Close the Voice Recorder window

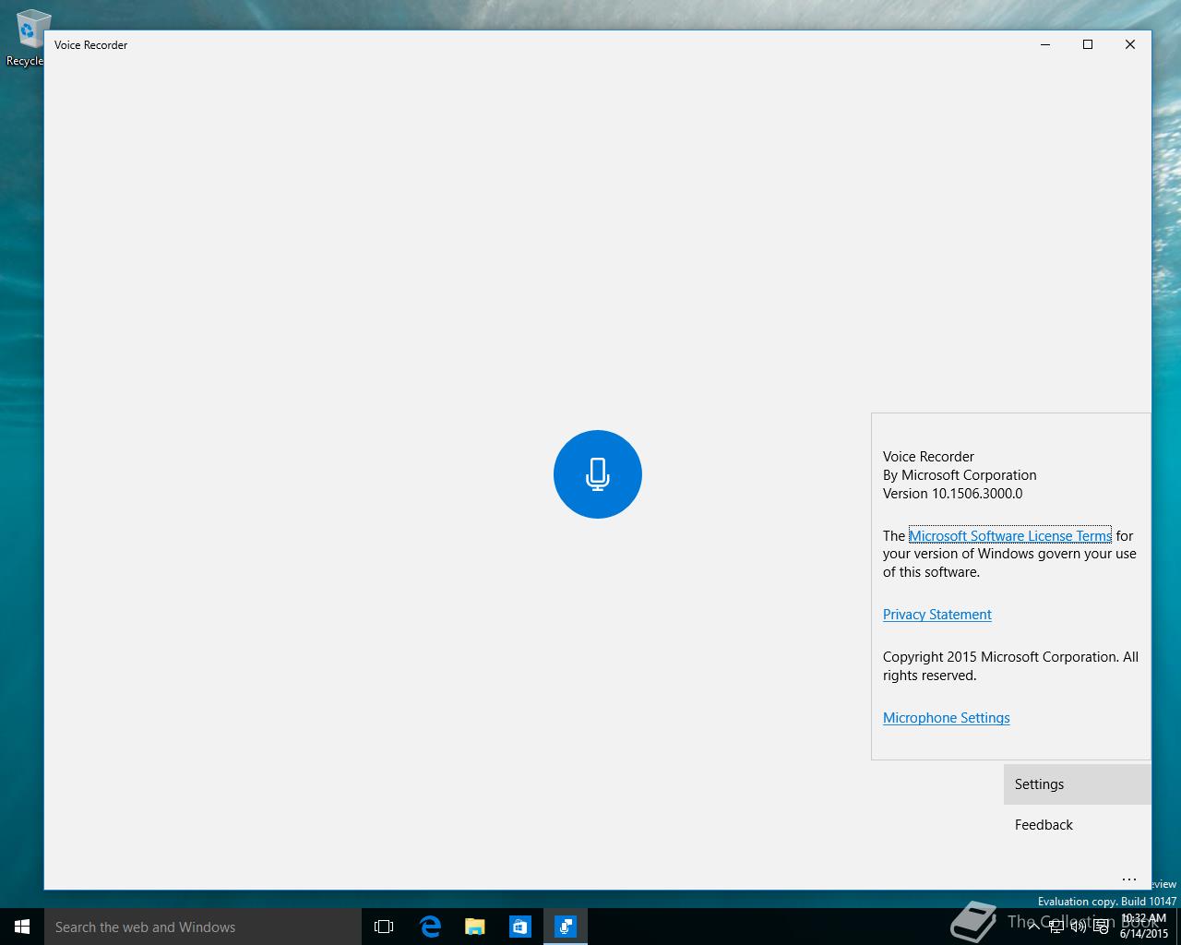pyautogui.click(x=1130, y=44)
